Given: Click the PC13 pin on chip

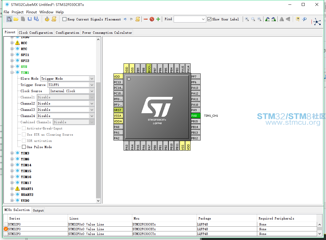Looking at the screenshot, I should click(x=118, y=82).
